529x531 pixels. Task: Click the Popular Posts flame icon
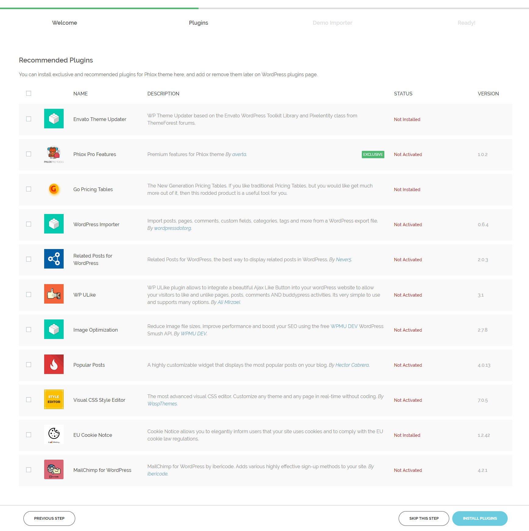point(54,364)
